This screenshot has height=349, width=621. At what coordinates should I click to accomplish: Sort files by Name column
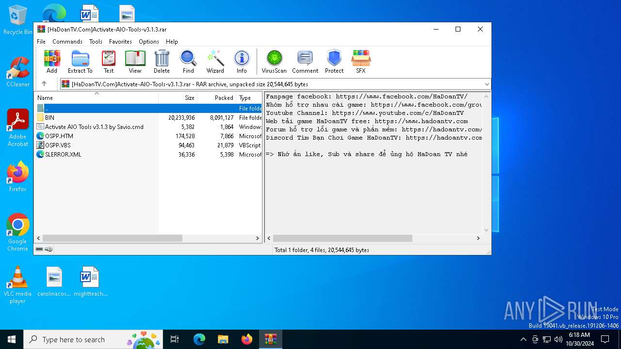[x=96, y=97]
